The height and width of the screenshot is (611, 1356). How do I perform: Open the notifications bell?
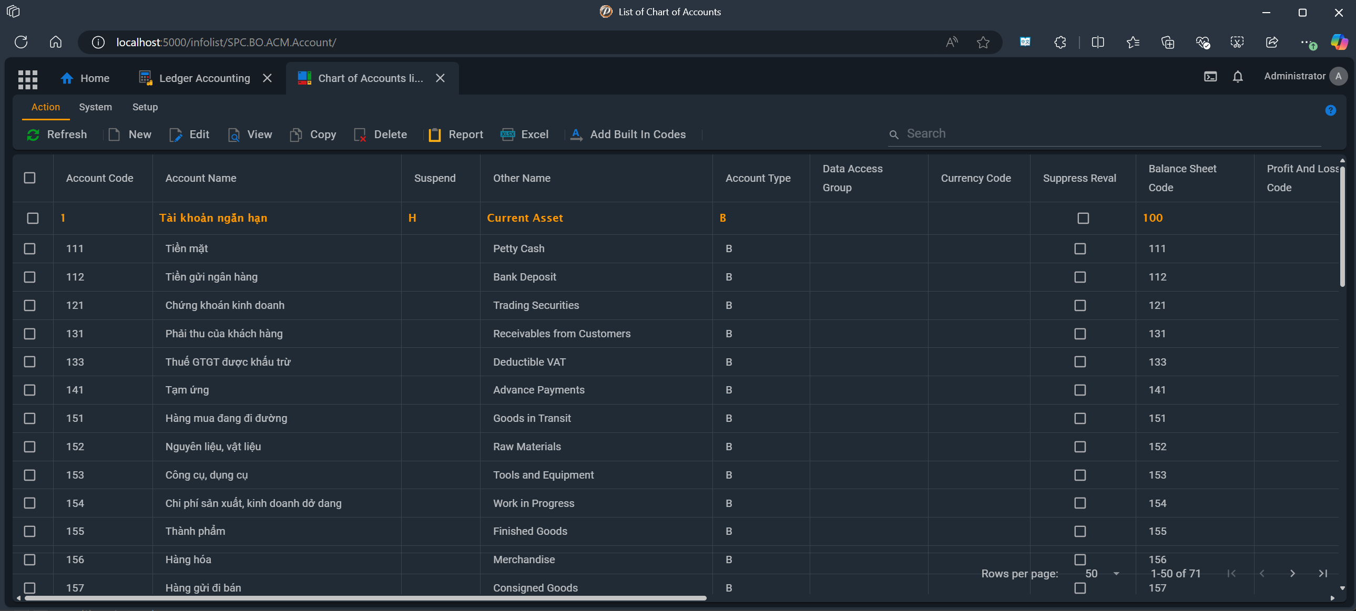tap(1238, 77)
